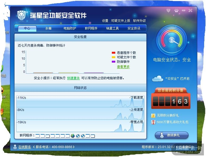This screenshot has height=157, width=206.
Task: Click the 程序版本 23.01.32.82 text
Action: [x=158, y=147]
